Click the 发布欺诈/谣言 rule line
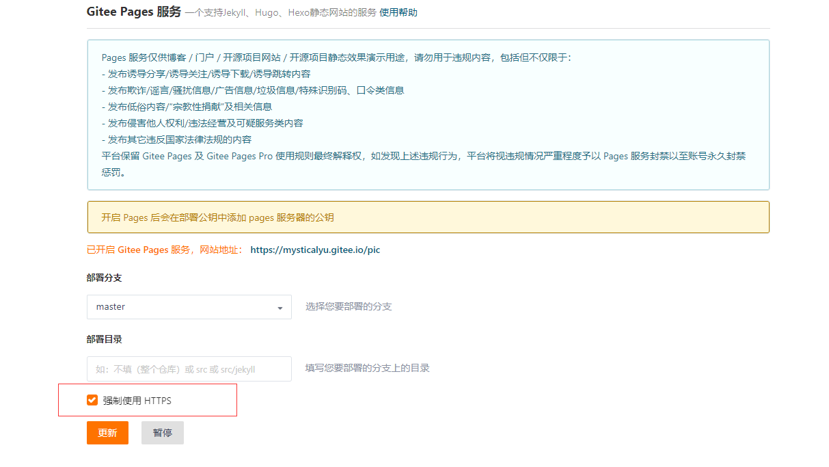The width and height of the screenshot is (829, 467). (x=253, y=90)
